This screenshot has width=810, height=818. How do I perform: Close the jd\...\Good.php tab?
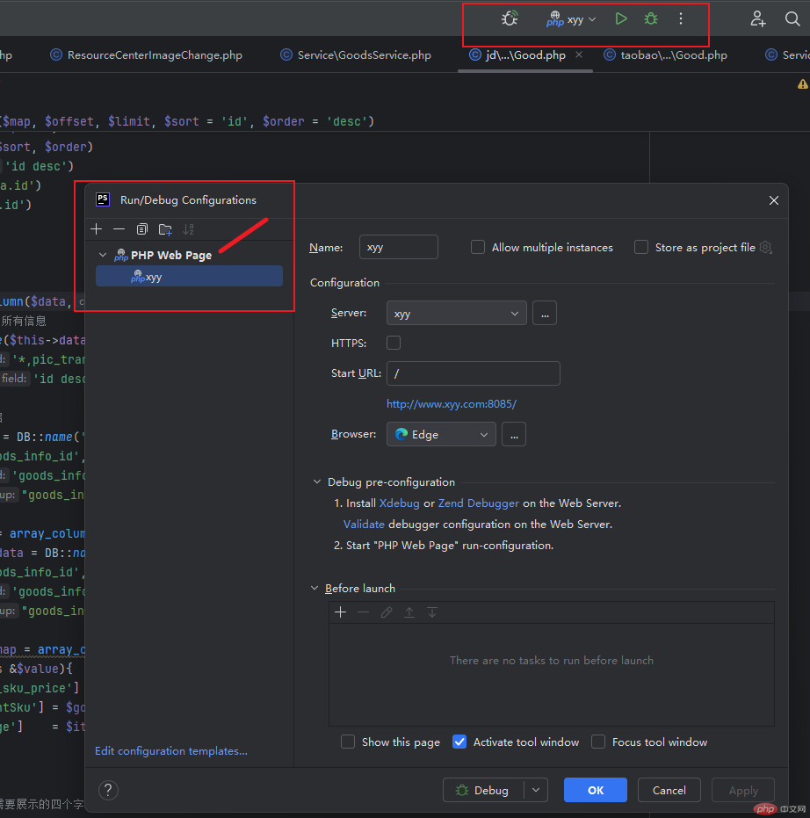579,54
